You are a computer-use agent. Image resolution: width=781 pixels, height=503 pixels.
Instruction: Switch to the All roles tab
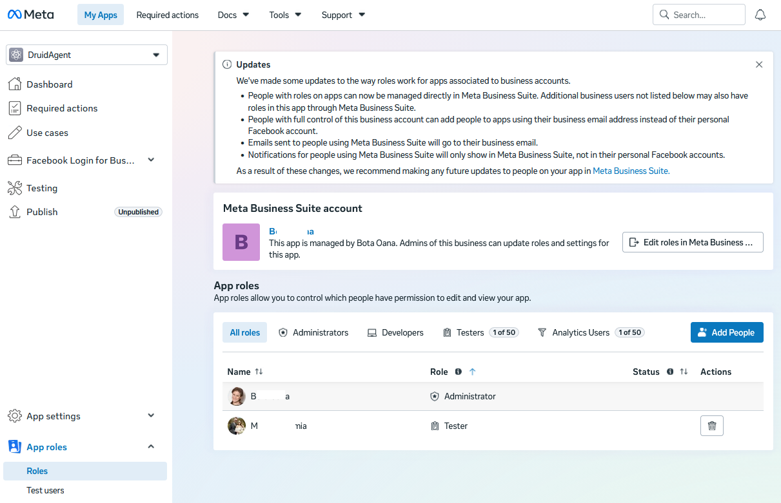(245, 332)
